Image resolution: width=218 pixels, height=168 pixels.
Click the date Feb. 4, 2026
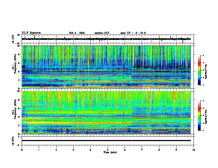click(x=77, y=33)
